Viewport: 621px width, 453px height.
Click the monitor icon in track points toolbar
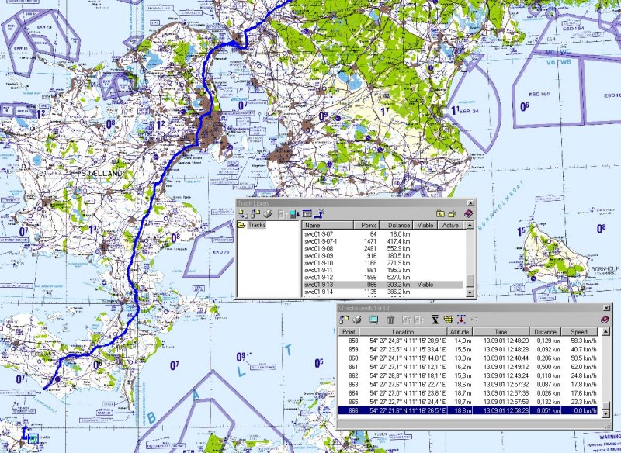(373, 319)
